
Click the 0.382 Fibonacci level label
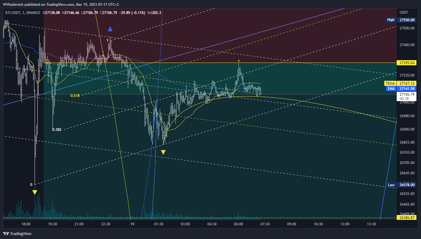pos(57,129)
